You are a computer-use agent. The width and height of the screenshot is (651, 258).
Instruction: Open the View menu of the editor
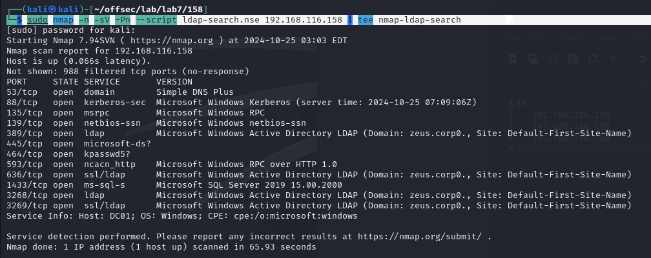coord(608,38)
